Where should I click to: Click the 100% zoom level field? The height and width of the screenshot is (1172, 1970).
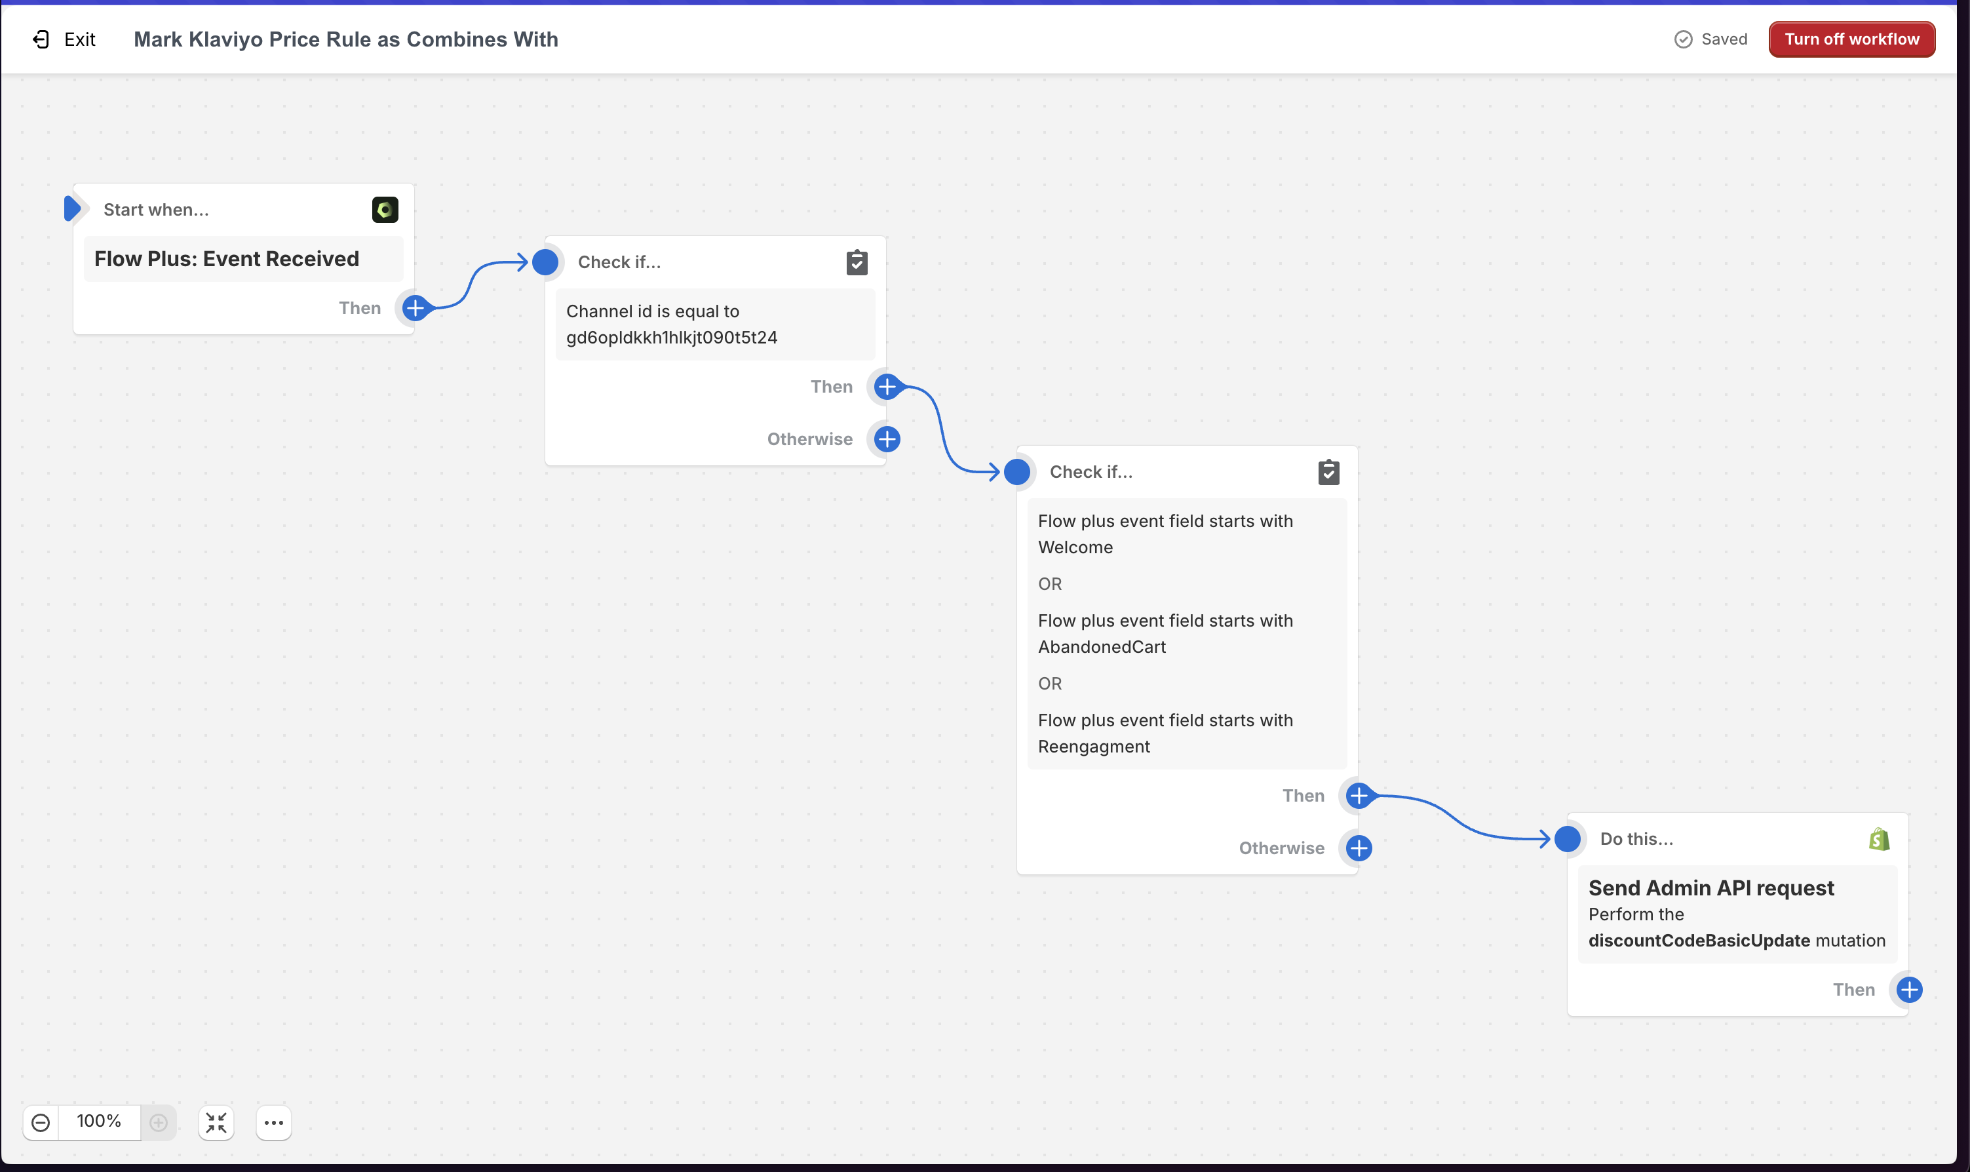tap(99, 1122)
